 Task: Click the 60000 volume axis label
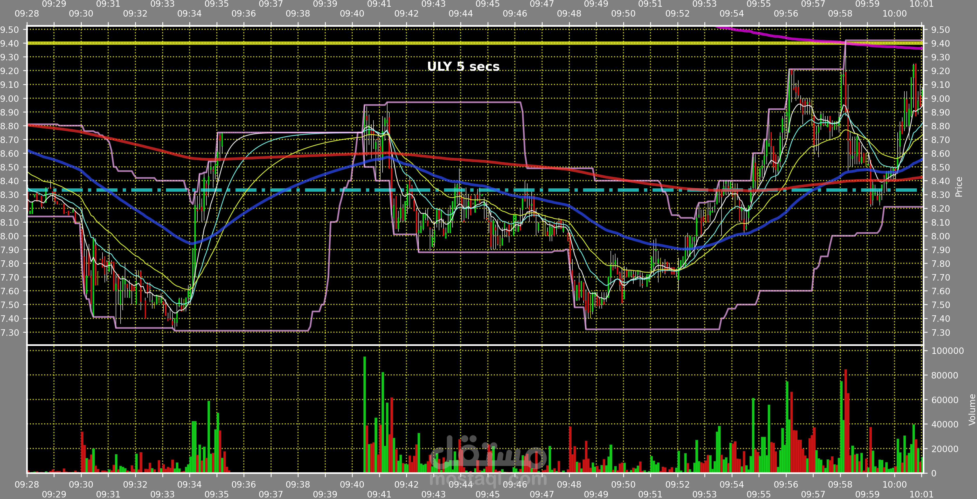coord(945,400)
